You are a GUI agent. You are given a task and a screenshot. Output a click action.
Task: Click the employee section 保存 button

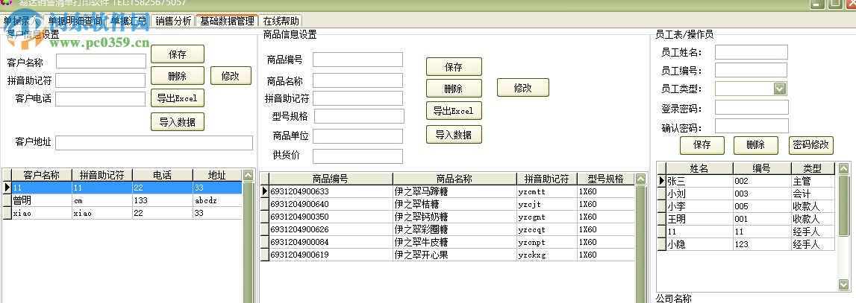coord(702,145)
